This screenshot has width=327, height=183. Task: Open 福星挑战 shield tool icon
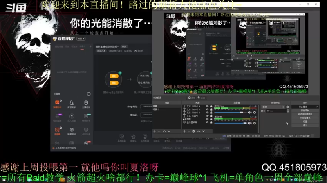point(72,131)
